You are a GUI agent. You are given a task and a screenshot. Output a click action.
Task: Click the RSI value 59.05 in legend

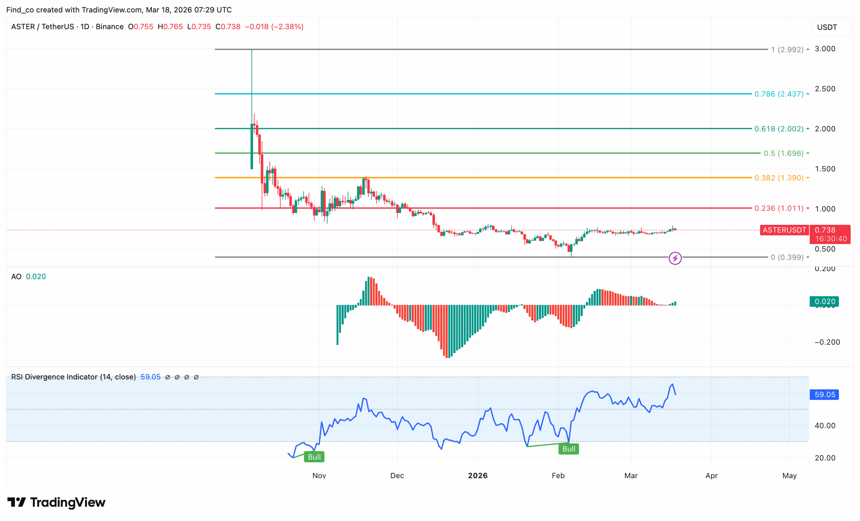(150, 377)
